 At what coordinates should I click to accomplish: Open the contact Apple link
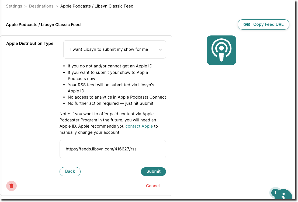click(139, 126)
